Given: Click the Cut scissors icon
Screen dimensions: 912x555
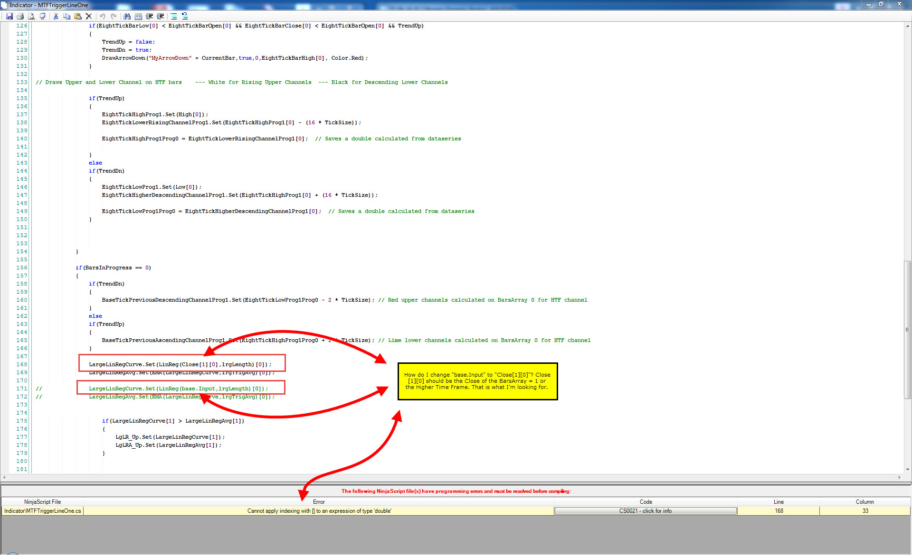Looking at the screenshot, I should (56, 16).
